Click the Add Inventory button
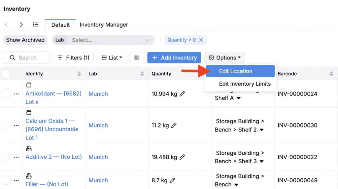The width and height of the screenshot is (338, 189). pyautogui.click(x=174, y=57)
